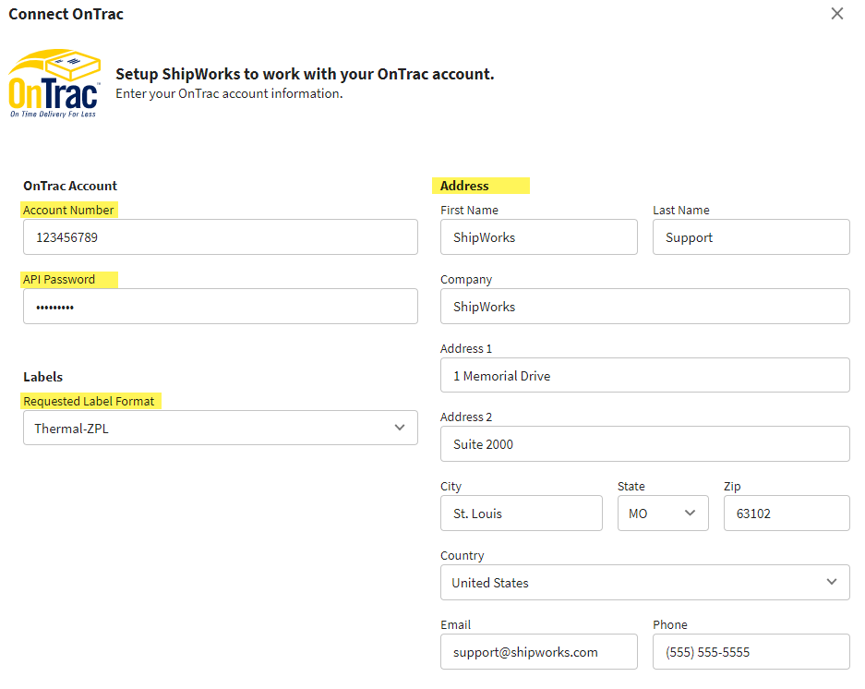
Task: Click the Address 2 field with Suite 2000
Action: (645, 444)
